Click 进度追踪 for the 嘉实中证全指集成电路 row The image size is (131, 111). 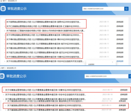(124, 99)
